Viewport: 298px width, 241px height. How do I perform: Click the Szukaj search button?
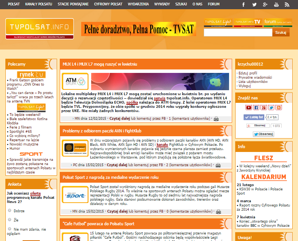[281, 32]
